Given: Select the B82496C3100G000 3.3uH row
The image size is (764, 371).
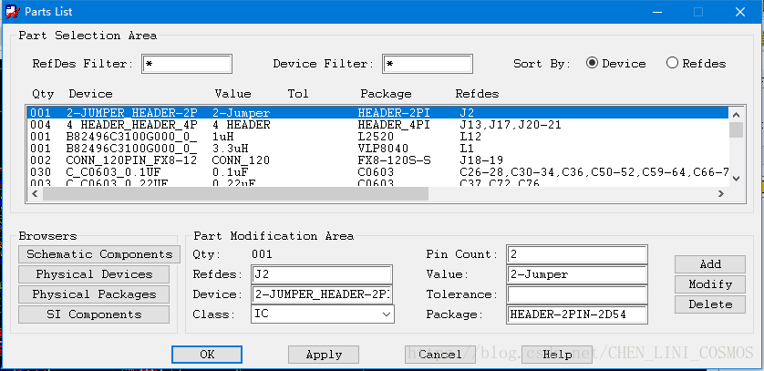Looking at the screenshot, I should pyautogui.click(x=377, y=148).
